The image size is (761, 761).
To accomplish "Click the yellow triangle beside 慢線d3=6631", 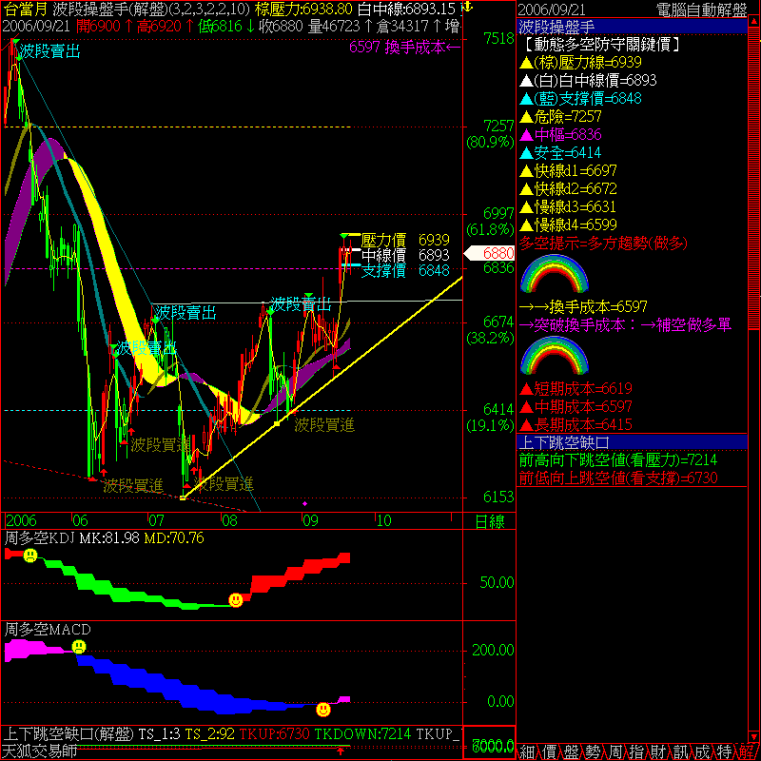I will [526, 207].
